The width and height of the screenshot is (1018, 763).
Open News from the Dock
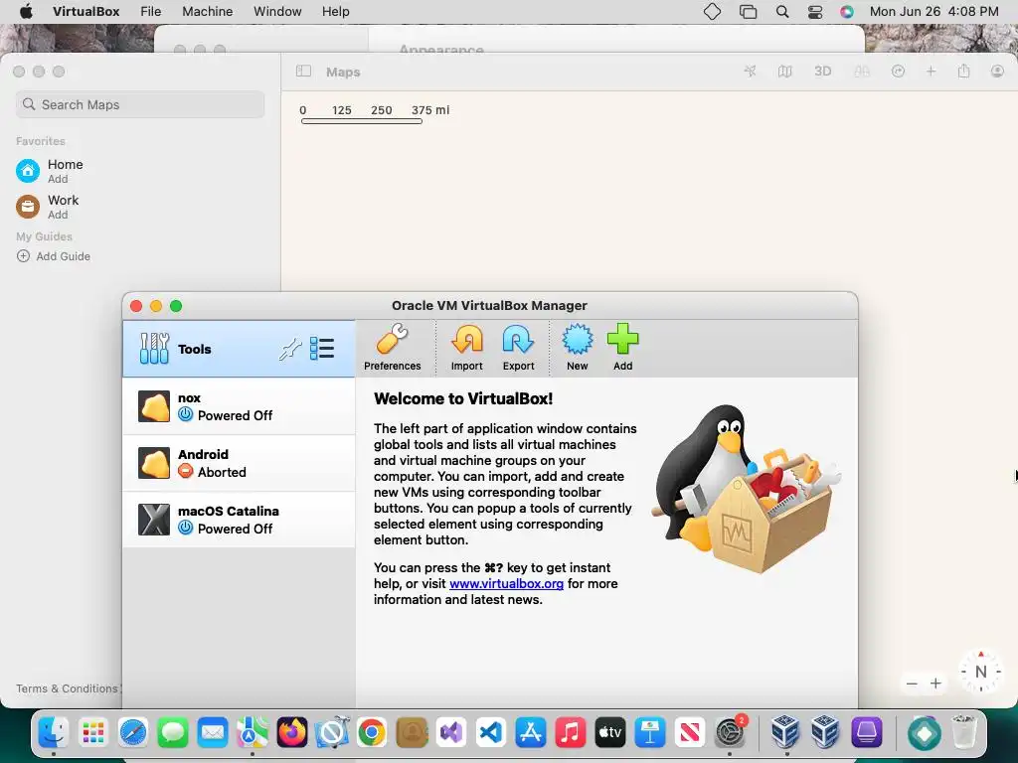pos(690,732)
